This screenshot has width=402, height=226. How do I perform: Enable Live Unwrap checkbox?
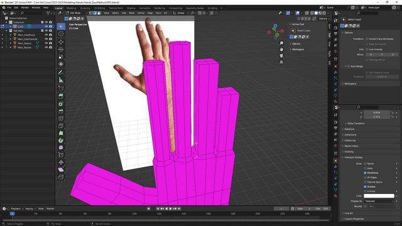367,49
